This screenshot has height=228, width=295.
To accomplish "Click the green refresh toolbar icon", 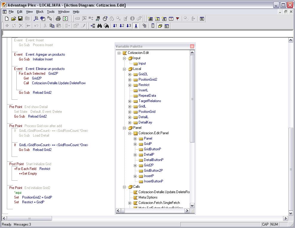I will (x=65, y=18).
